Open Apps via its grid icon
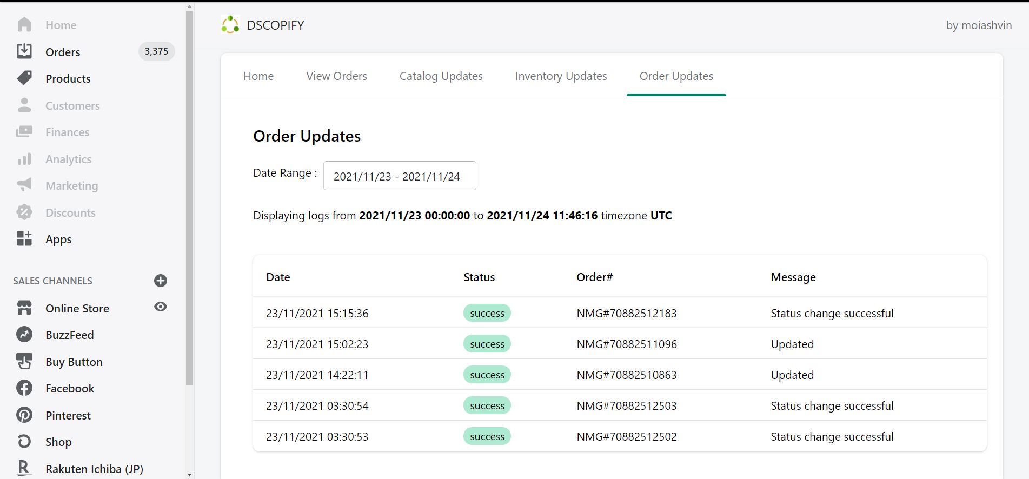 [24, 239]
